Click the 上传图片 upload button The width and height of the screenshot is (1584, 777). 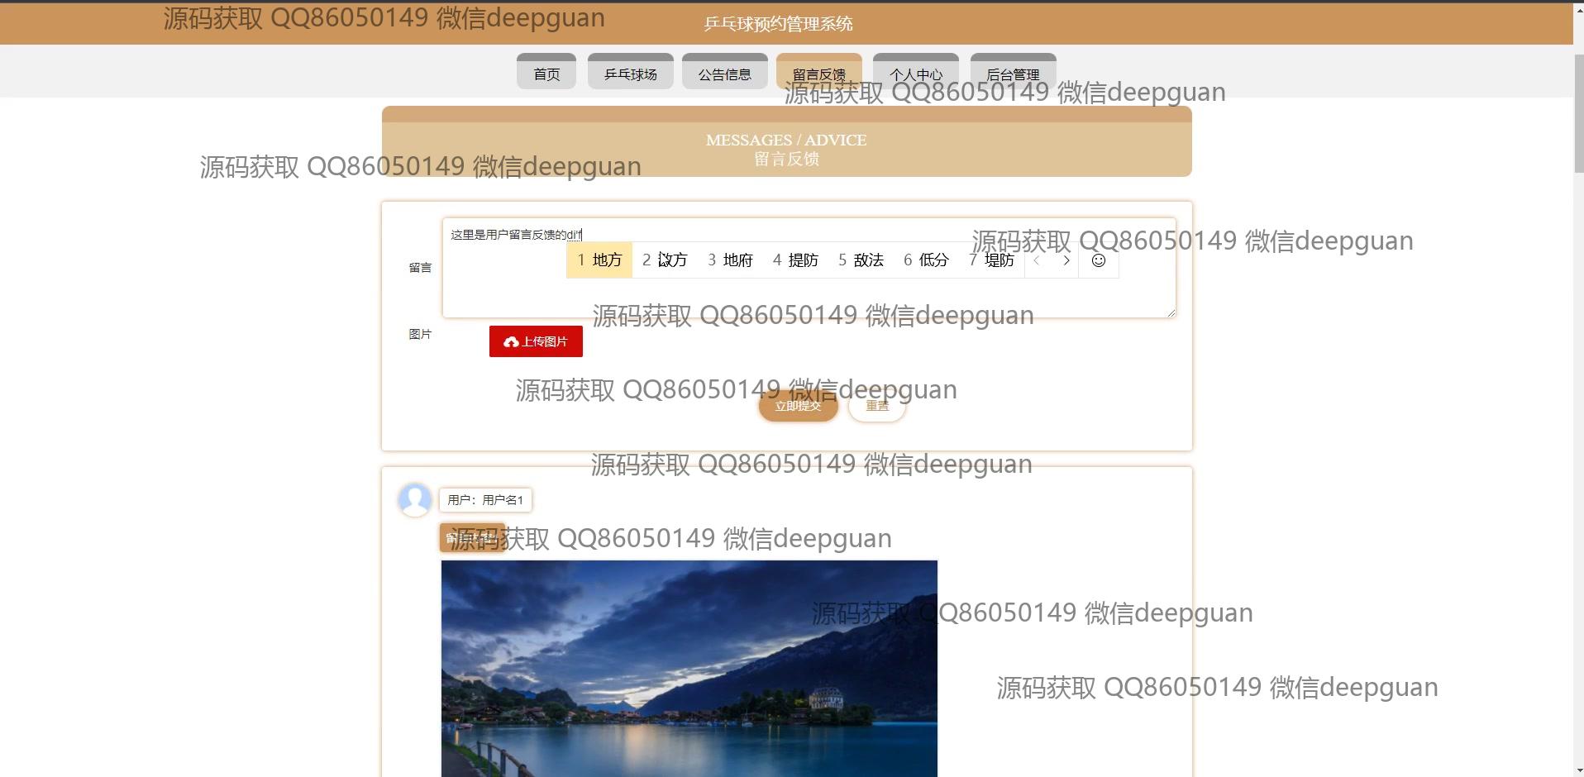click(536, 341)
